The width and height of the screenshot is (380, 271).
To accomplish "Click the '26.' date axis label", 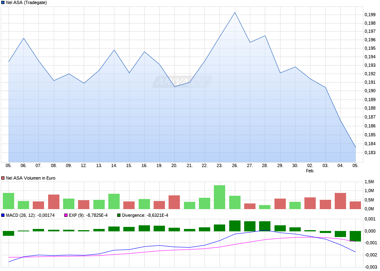I will click(x=235, y=165).
